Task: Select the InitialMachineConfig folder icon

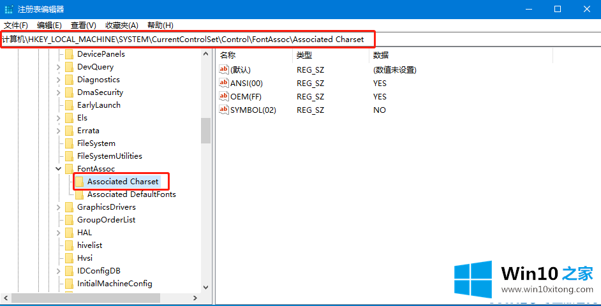Action: click(69, 284)
